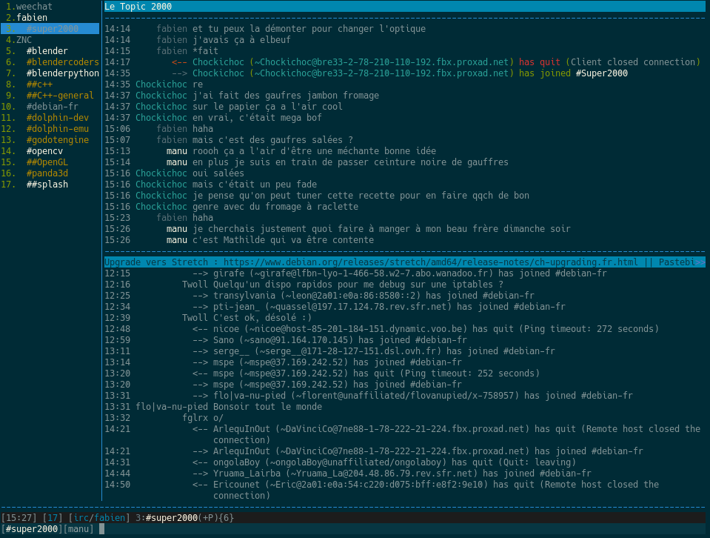Open the #opencv channel buffer

[44, 151]
